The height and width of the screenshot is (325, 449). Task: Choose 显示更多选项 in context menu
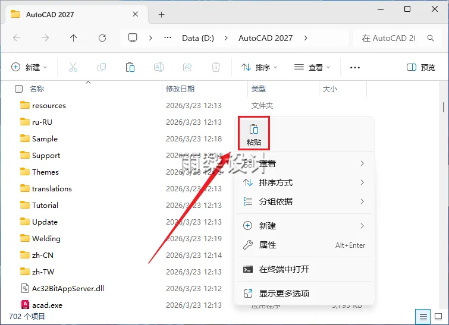pos(304,294)
